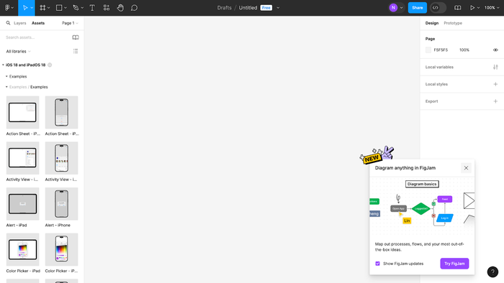Open avatar dropdown arrow
The width and height of the screenshot is (504, 283).
tap(401, 8)
